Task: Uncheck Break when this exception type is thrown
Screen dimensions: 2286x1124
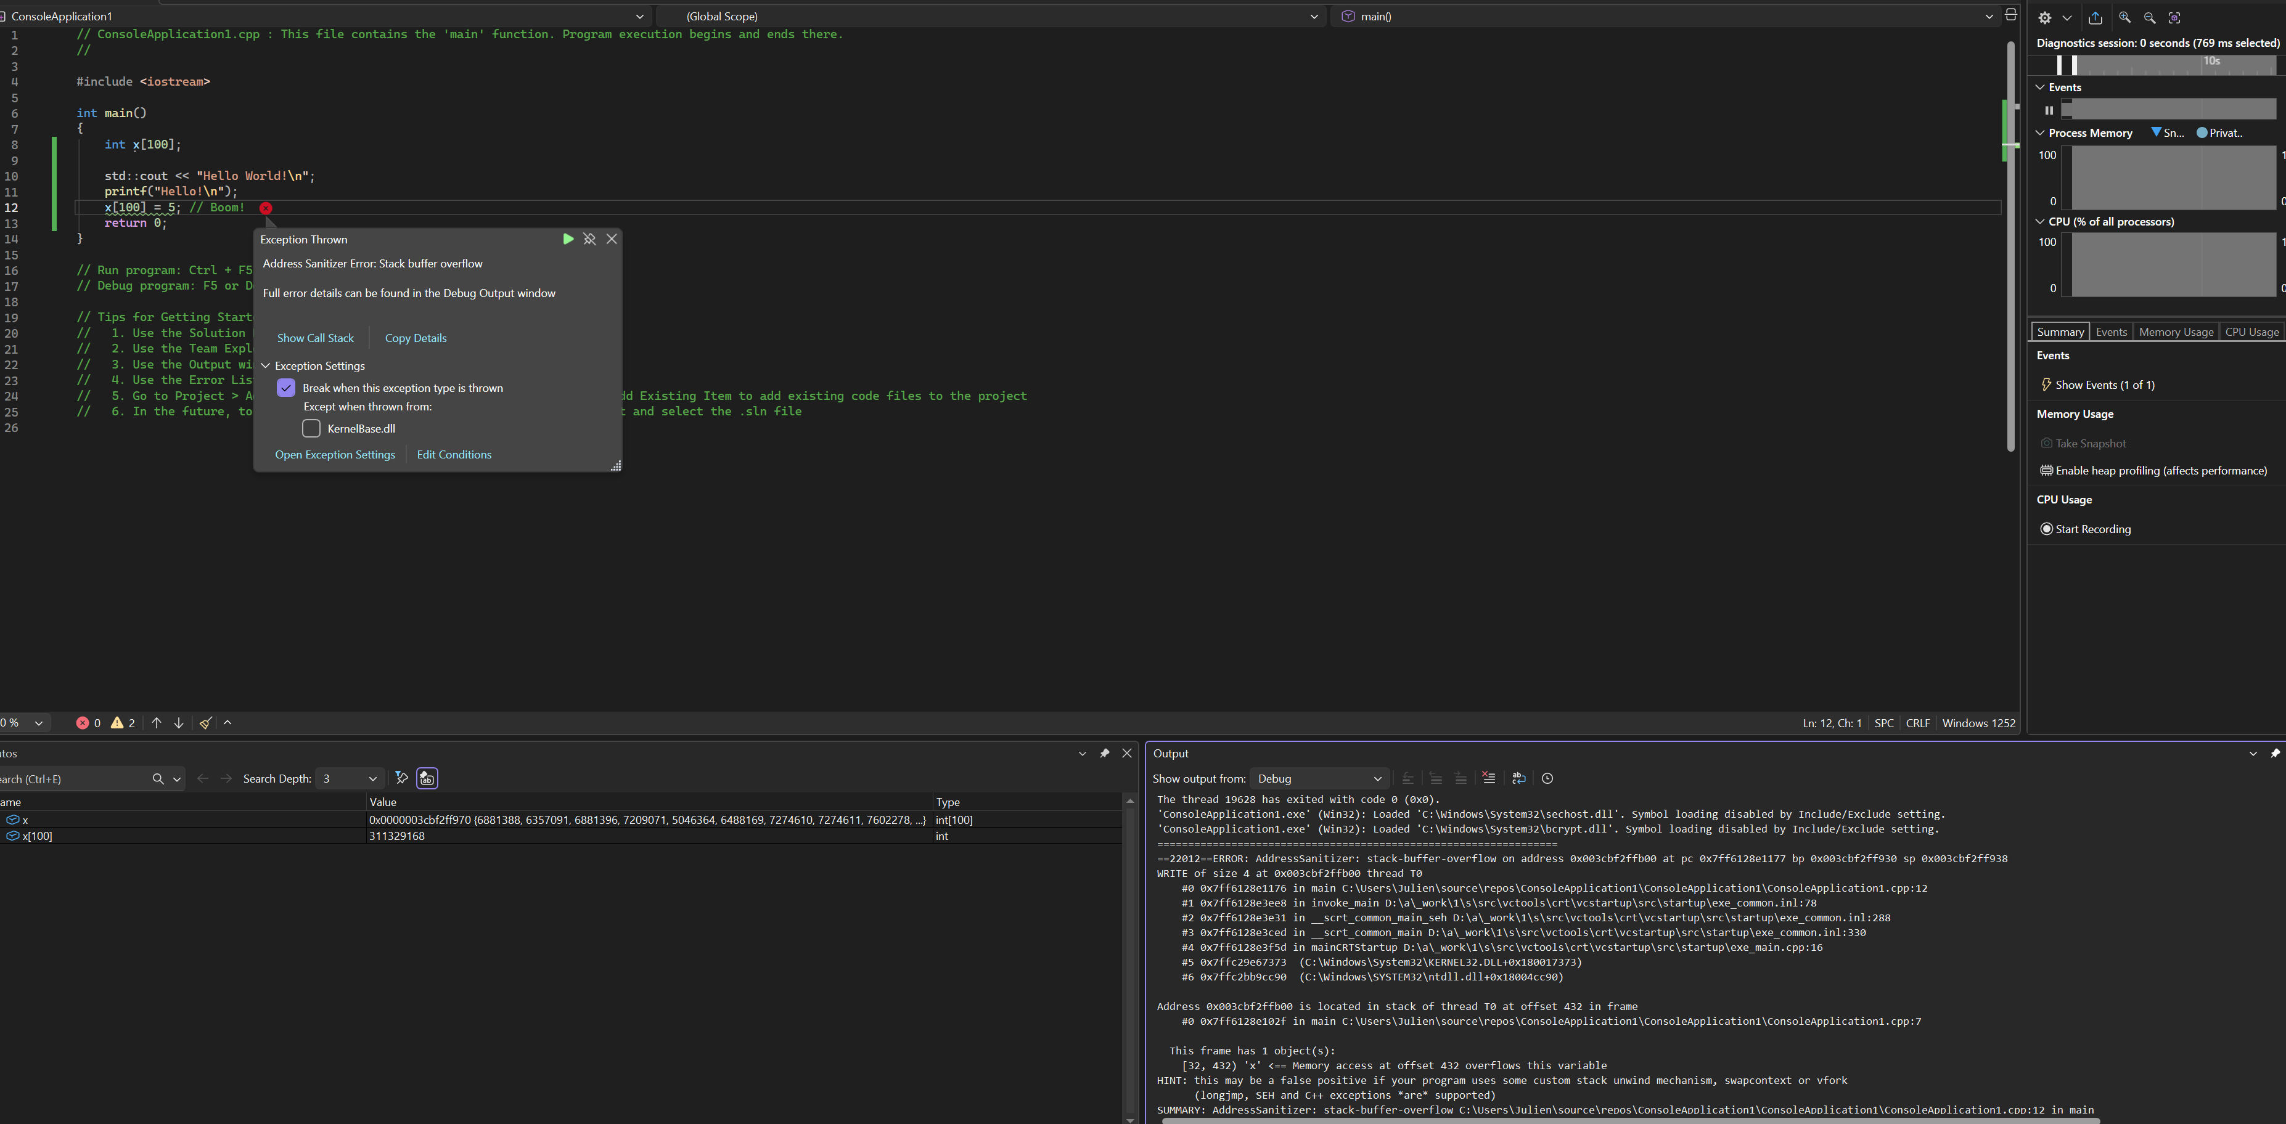Action: coord(286,388)
